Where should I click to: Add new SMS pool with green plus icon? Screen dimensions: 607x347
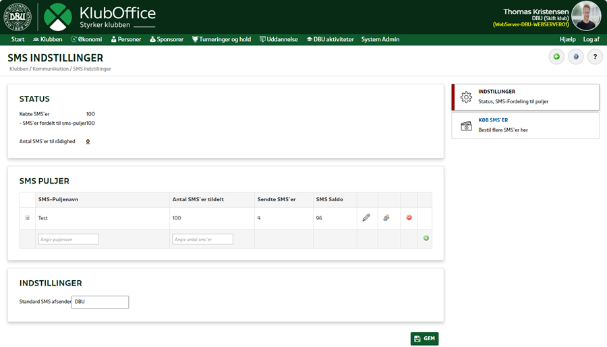tap(426, 238)
